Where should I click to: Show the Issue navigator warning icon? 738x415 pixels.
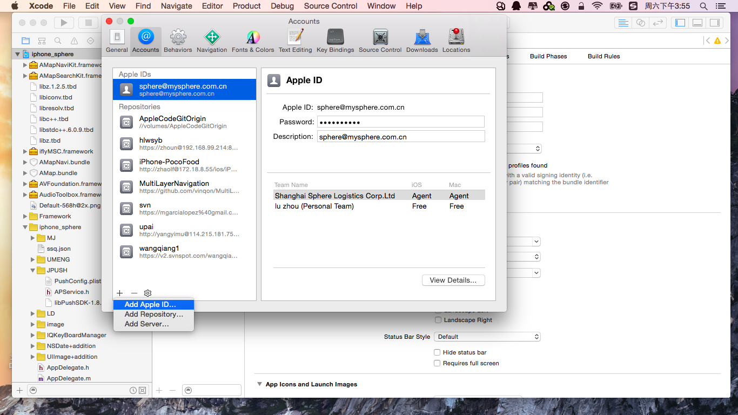coord(74,41)
